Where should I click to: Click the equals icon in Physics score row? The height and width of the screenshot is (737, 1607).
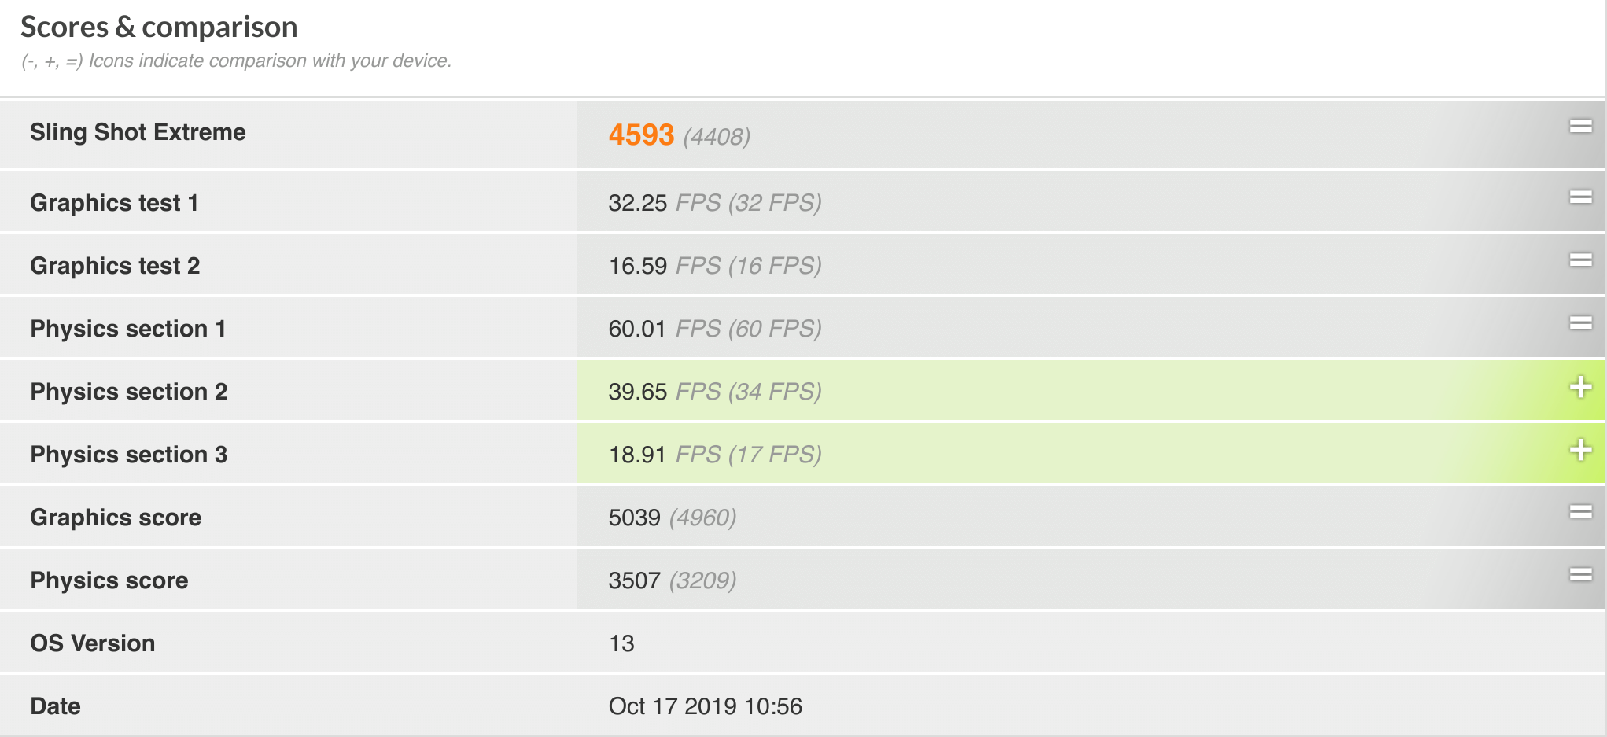[x=1580, y=575]
